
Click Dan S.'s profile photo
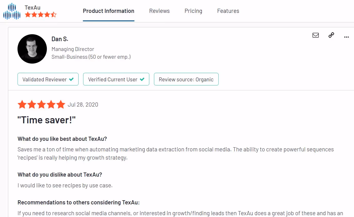[32, 49]
